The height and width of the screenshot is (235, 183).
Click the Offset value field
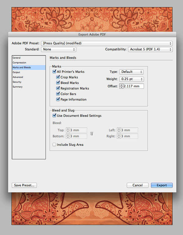tap(133, 86)
